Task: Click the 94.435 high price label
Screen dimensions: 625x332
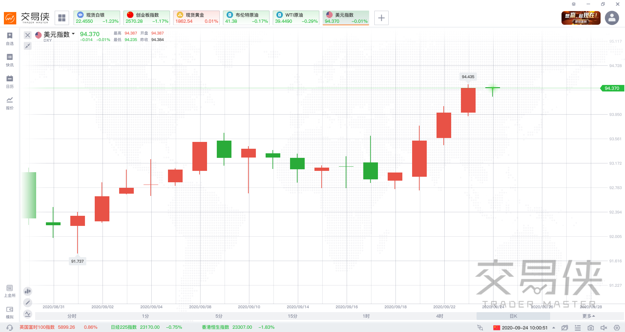Action: pyautogui.click(x=468, y=76)
